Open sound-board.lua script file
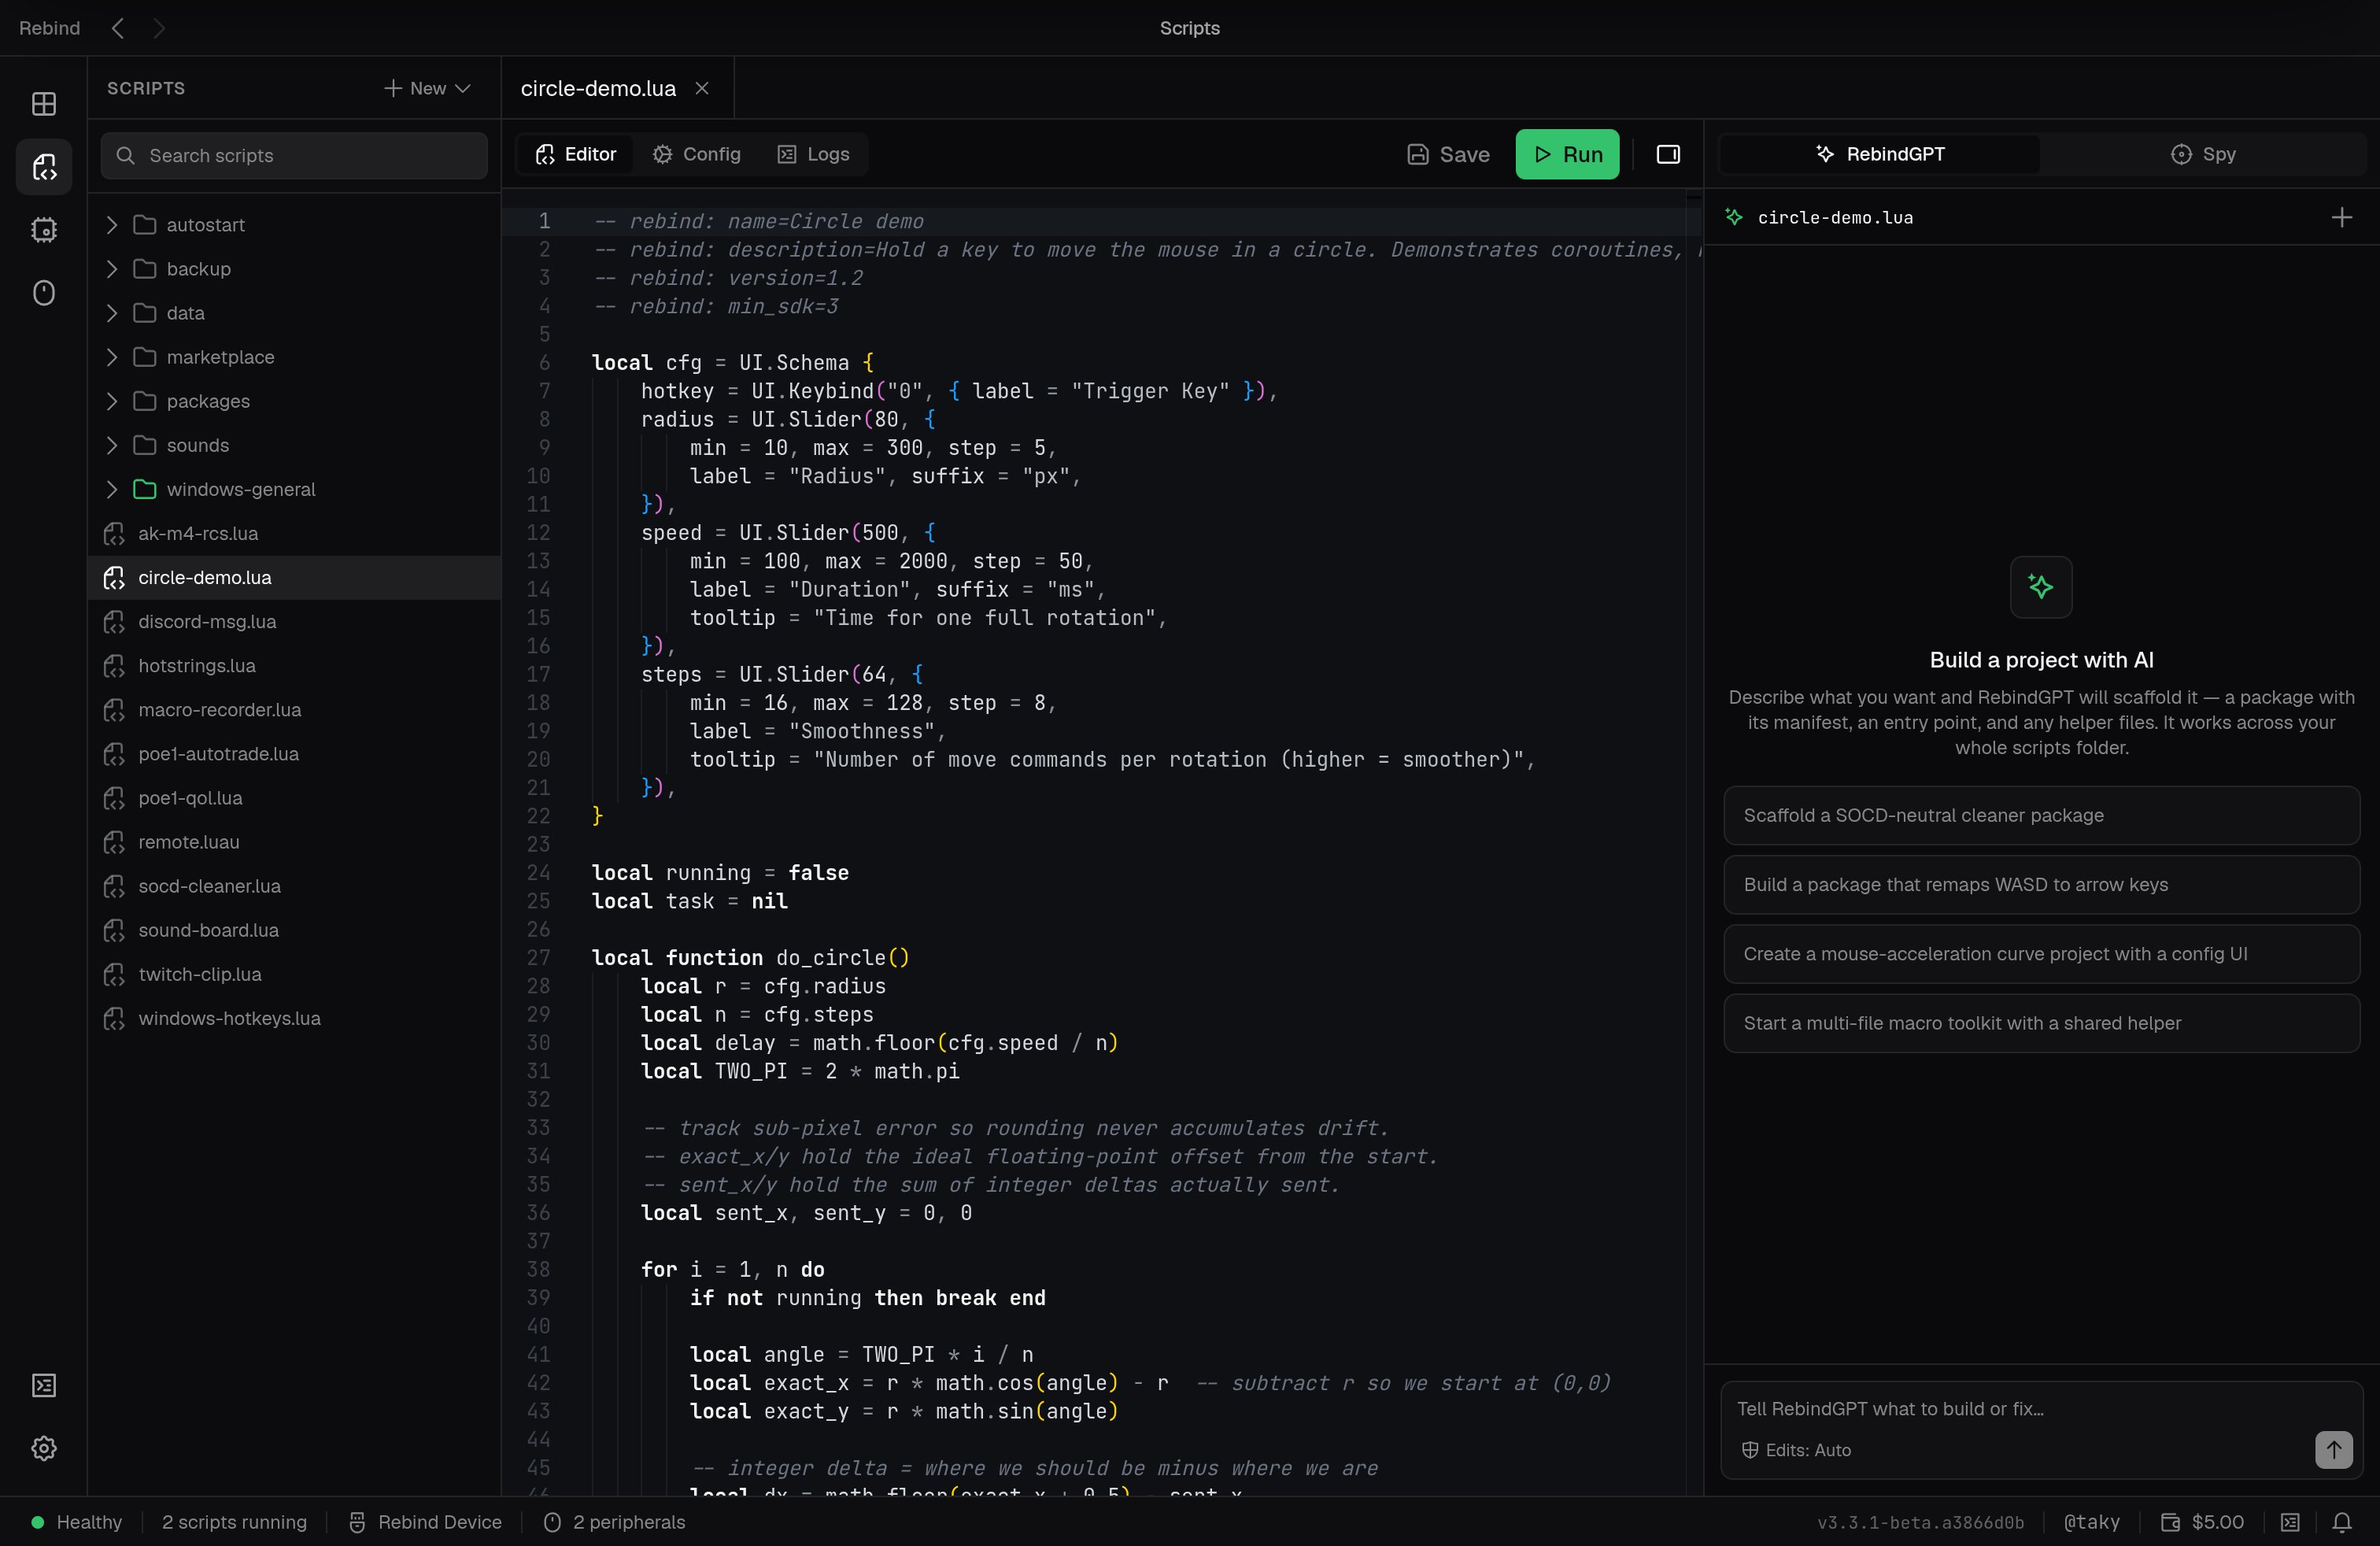The height and width of the screenshot is (1546, 2380). click(294, 930)
